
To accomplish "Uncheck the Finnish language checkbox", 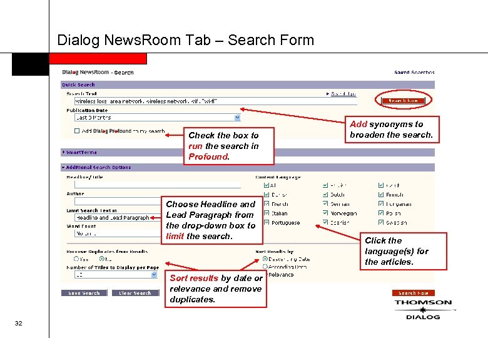I will coord(381,195).
